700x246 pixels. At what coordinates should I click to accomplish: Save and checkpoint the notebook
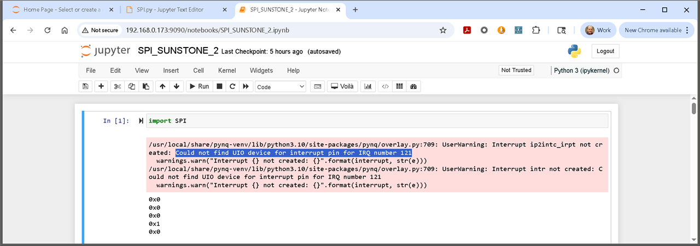[85, 86]
